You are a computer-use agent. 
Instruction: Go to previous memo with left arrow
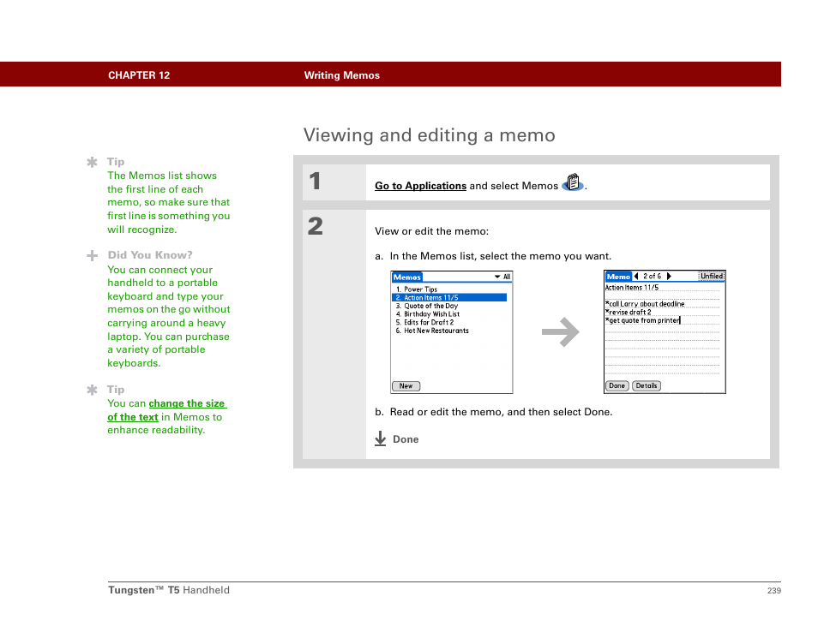click(x=636, y=276)
